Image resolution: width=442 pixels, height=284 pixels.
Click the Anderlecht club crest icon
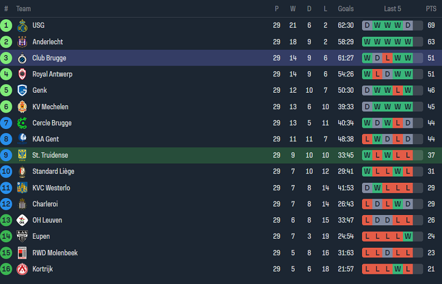point(23,42)
